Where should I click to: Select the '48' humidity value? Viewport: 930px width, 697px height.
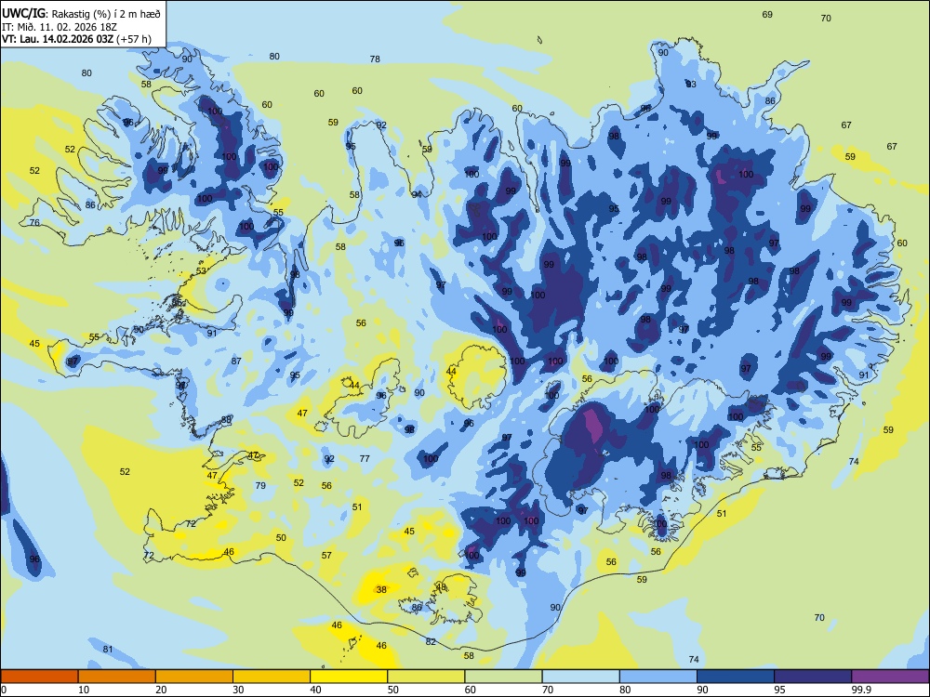pyautogui.click(x=441, y=586)
